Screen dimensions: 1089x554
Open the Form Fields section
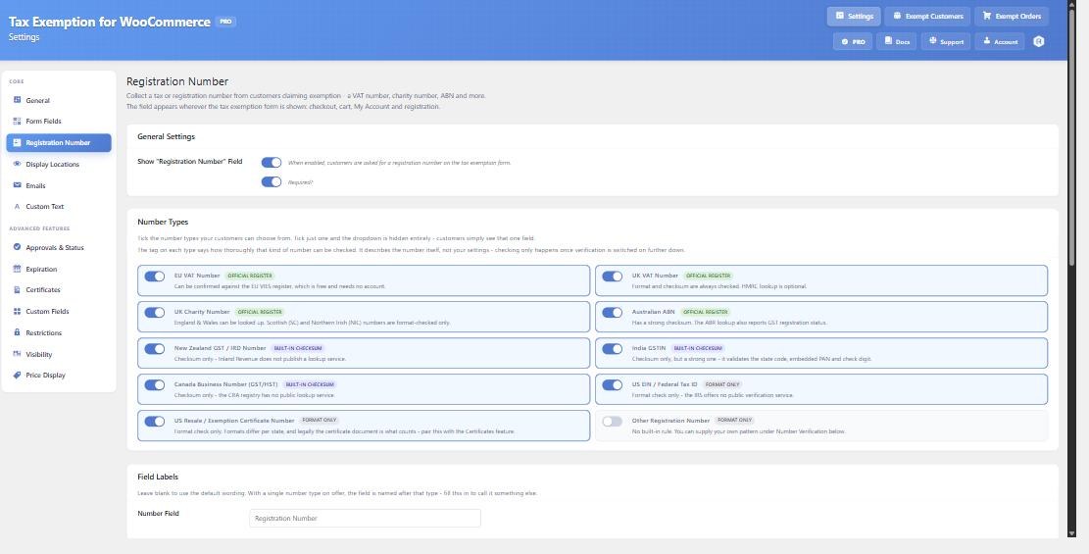click(59, 121)
